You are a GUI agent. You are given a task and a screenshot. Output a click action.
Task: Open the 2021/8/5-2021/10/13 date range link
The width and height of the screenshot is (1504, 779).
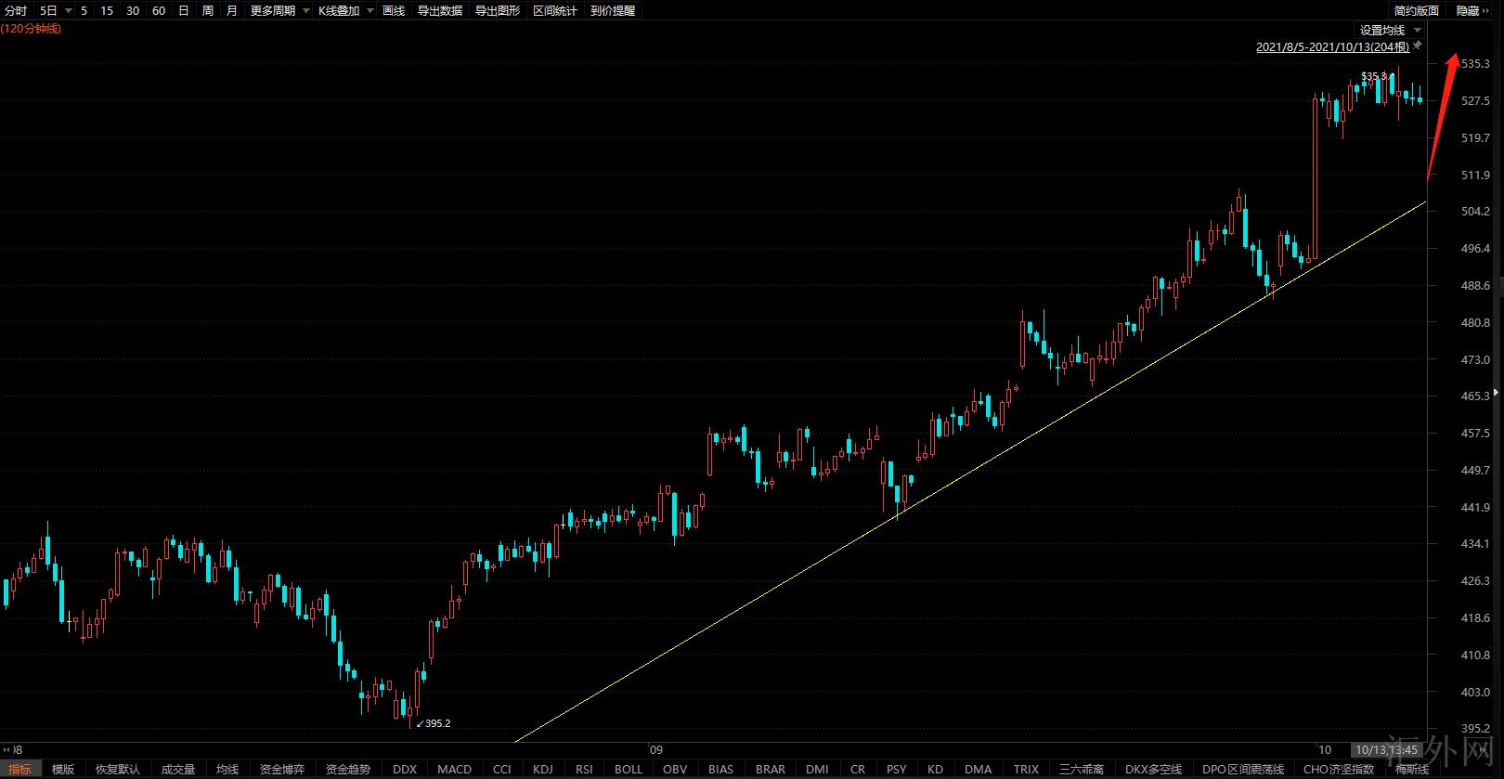[x=1331, y=46]
